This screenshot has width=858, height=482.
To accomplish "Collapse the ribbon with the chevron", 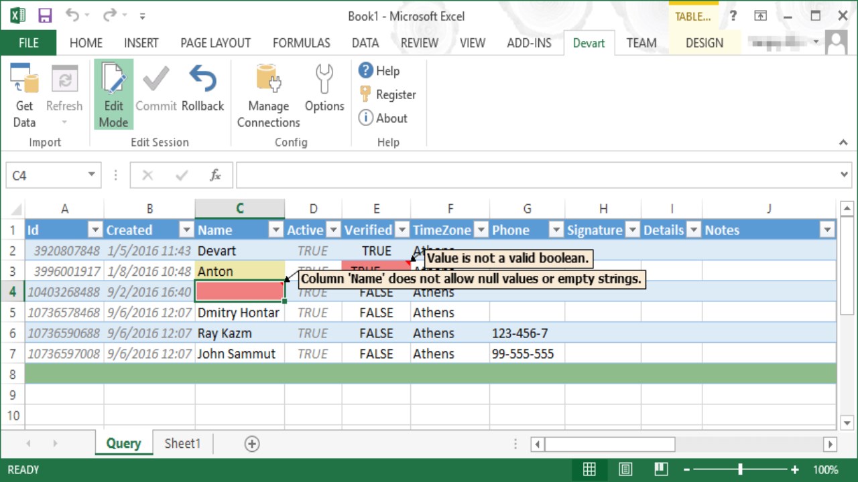I will click(843, 142).
